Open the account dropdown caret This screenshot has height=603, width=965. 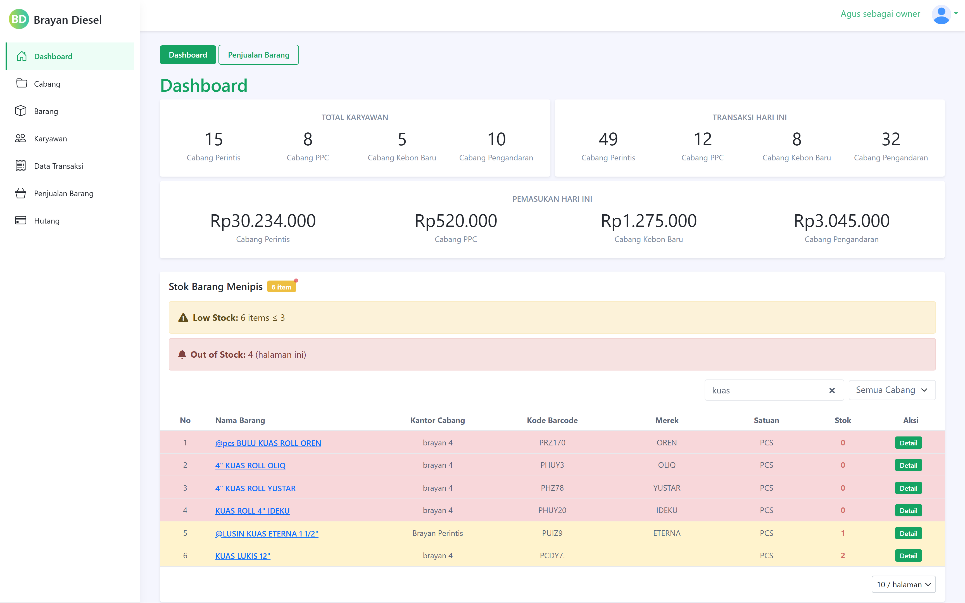point(956,14)
